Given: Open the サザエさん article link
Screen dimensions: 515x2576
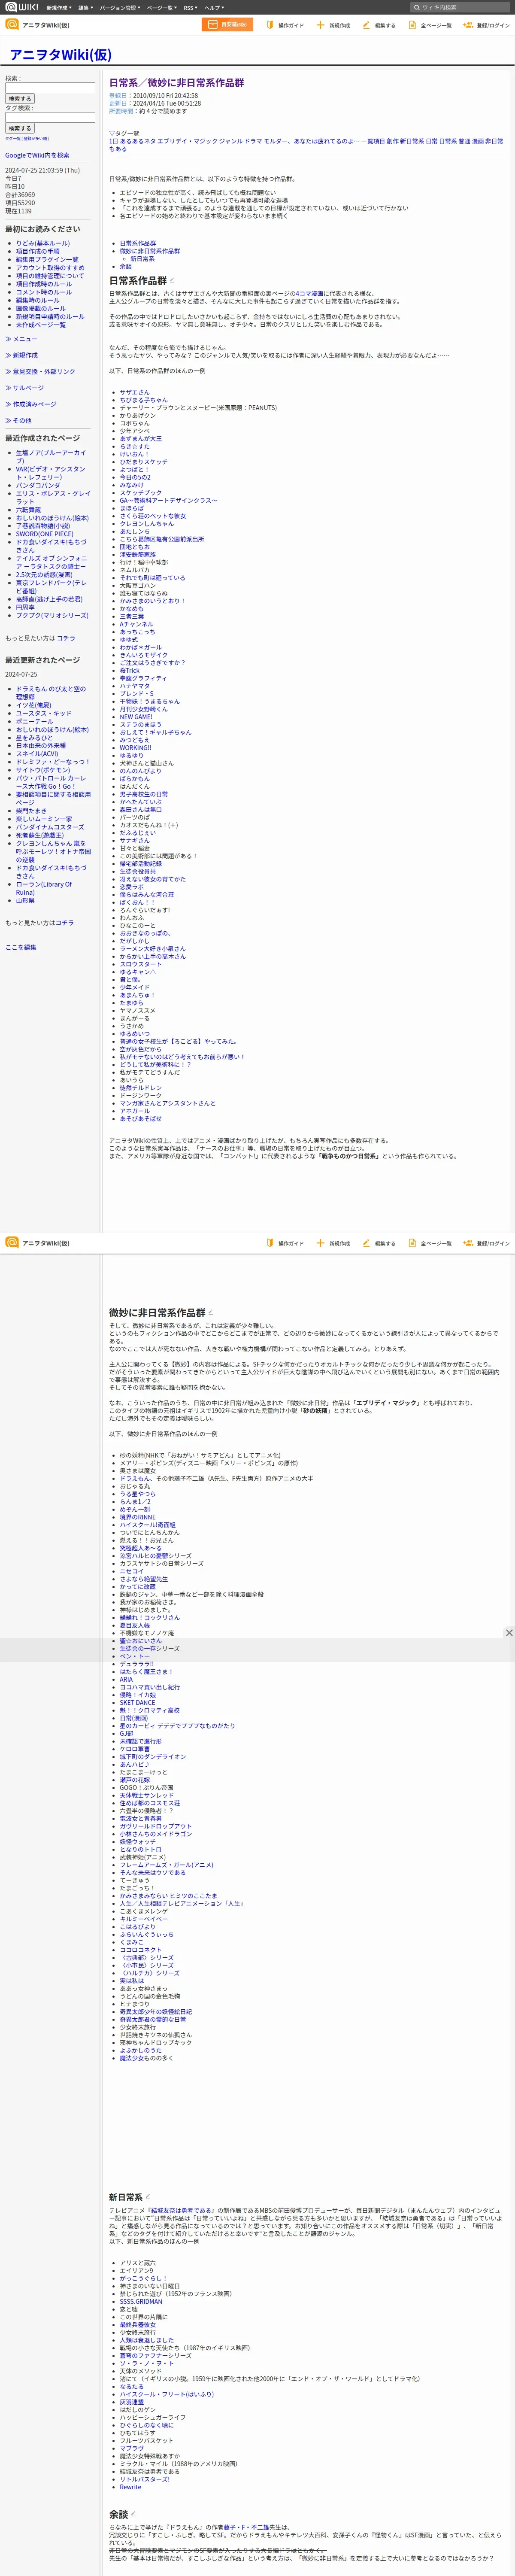Looking at the screenshot, I should click(135, 392).
